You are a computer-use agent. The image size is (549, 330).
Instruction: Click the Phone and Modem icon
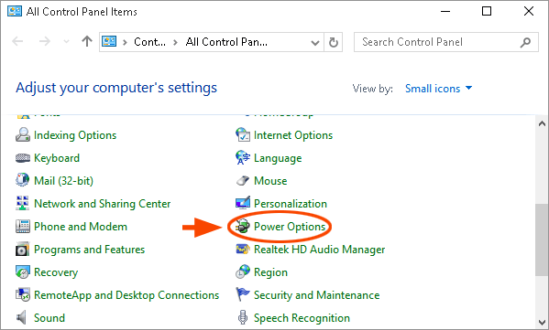pos(23,227)
